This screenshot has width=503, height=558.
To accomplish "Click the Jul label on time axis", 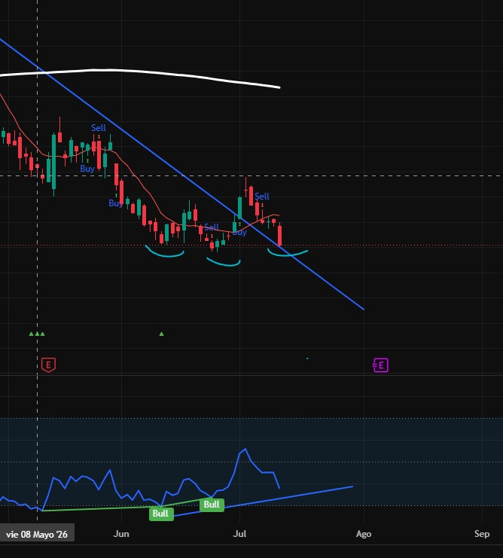I will pos(239,534).
